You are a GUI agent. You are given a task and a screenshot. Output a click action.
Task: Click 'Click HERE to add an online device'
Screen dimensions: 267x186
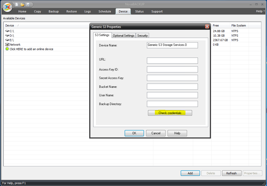tap(31, 49)
